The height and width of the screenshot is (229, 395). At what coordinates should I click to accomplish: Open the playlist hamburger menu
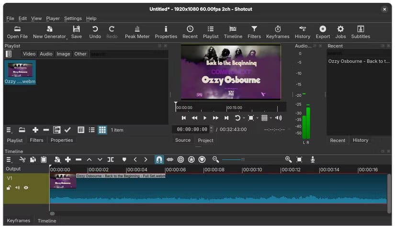point(9,130)
